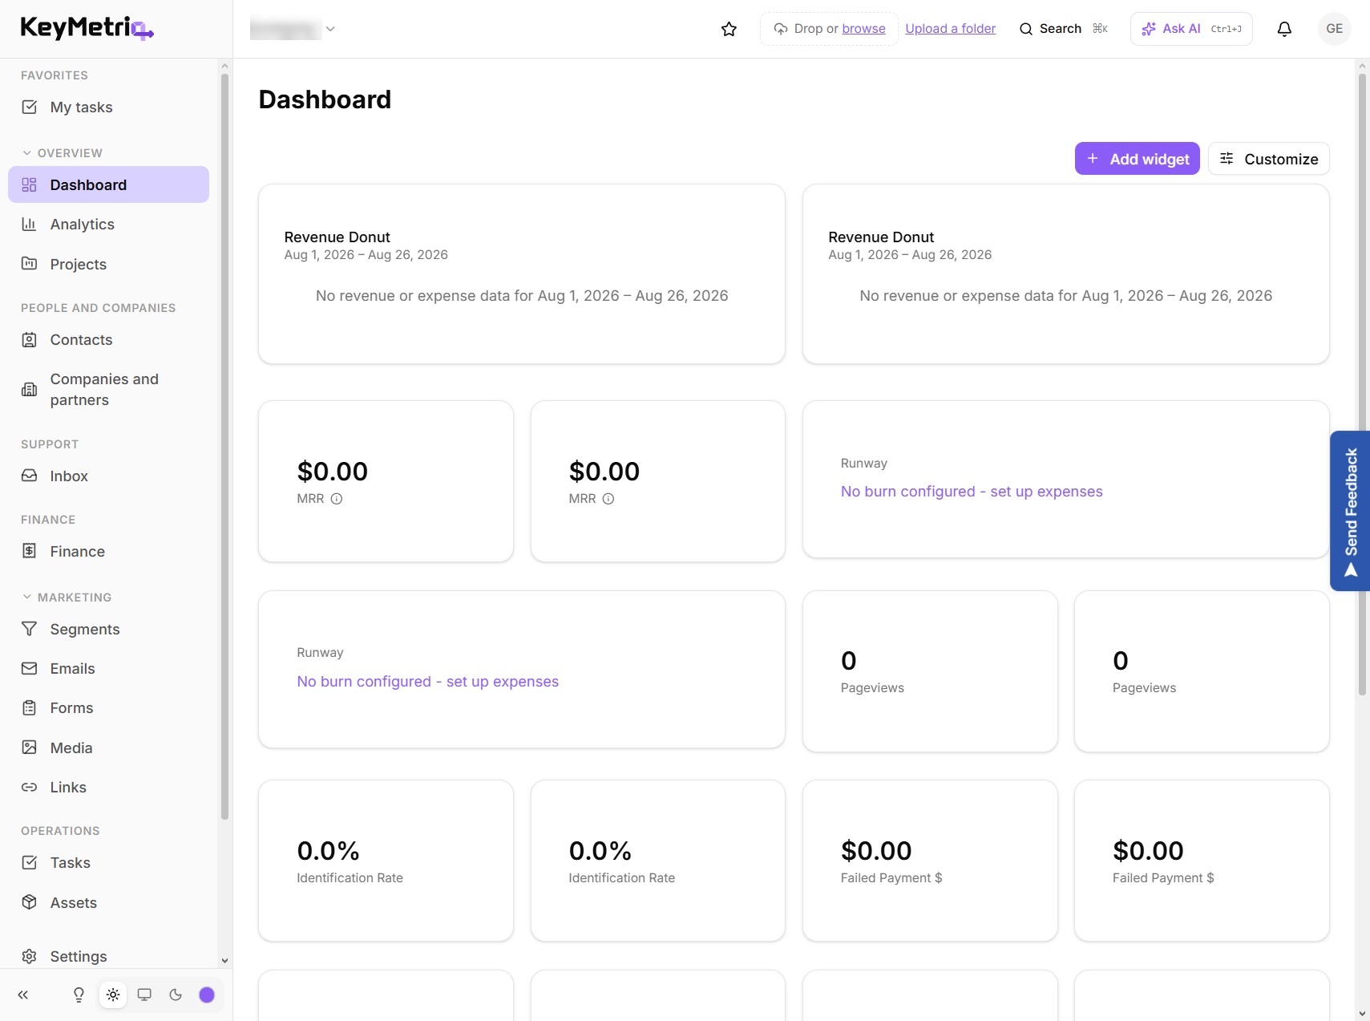Viewport: 1370px width, 1021px height.
Task: Open Dashboard in sidebar
Action: pyautogui.click(x=108, y=184)
